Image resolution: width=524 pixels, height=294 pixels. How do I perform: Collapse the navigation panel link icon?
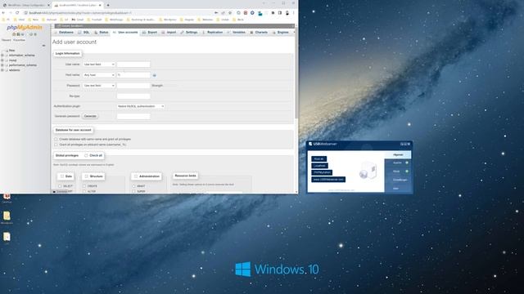pyautogui.click(x=43, y=46)
